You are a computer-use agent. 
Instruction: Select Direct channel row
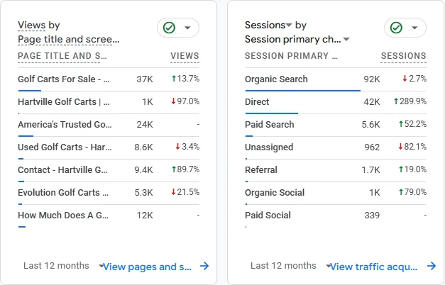(336, 102)
